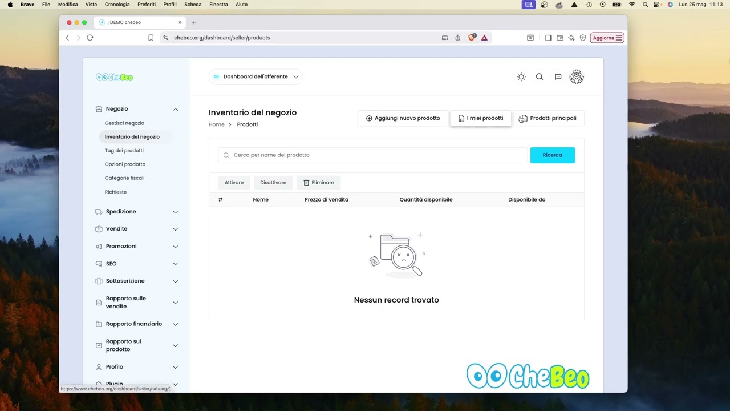Click the Prezzo di vendita column header

pyautogui.click(x=326, y=200)
